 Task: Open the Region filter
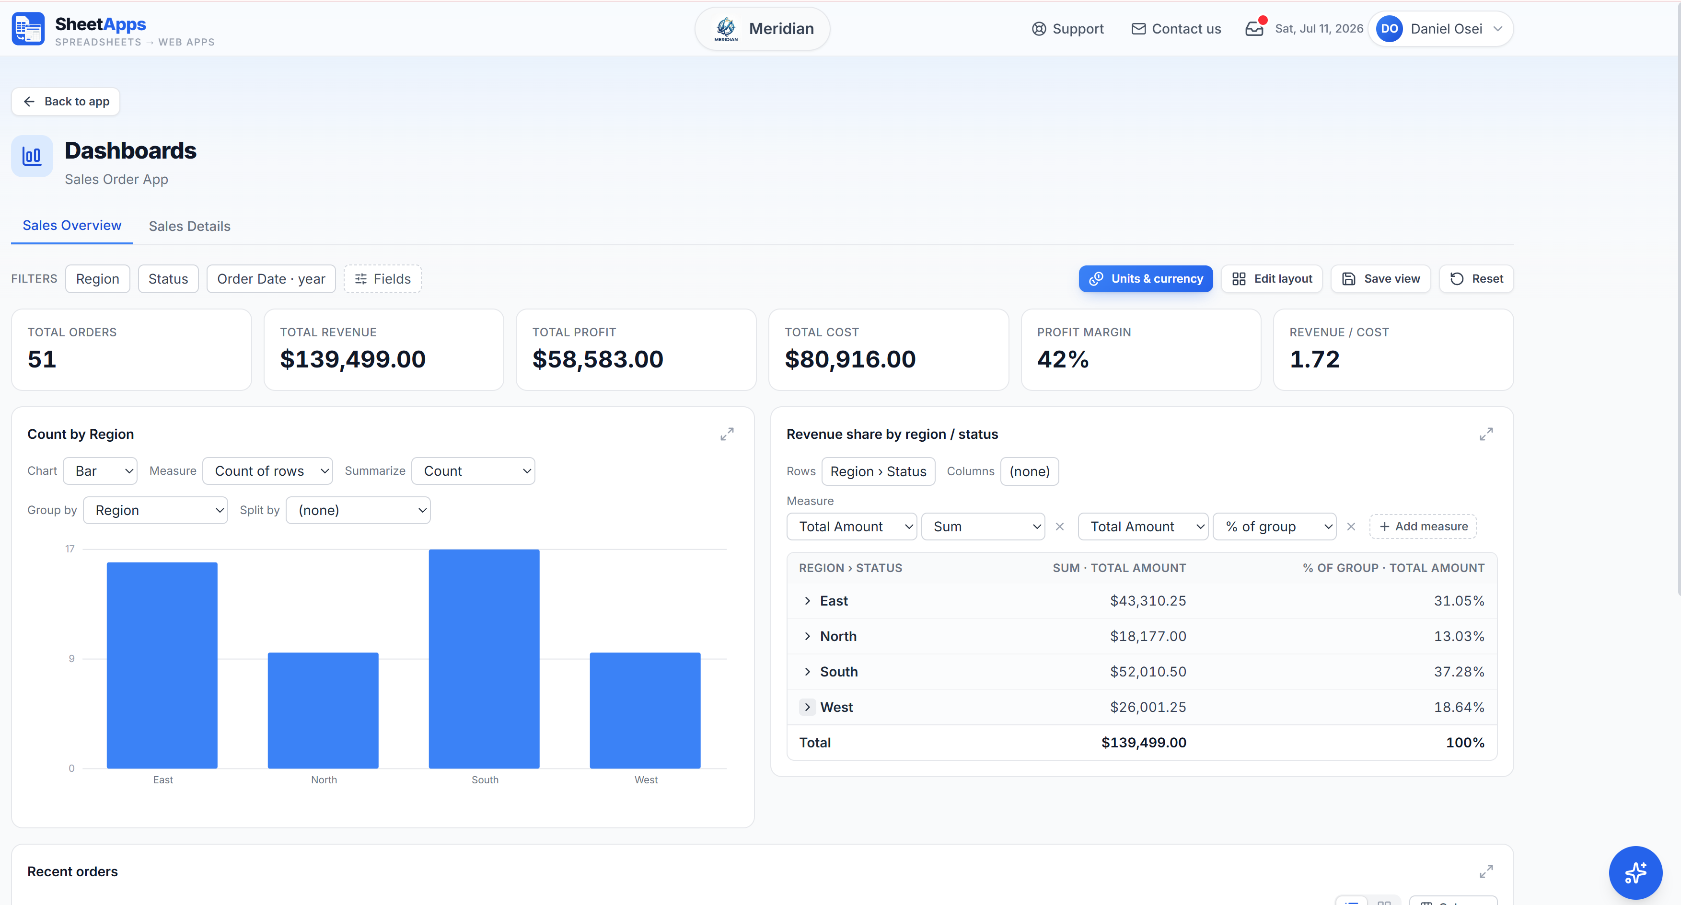[x=97, y=279]
